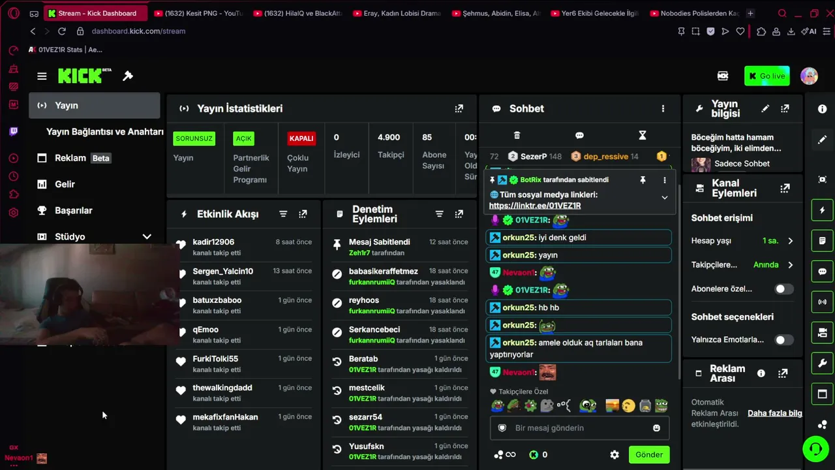Open the emoji picker in message box

click(656, 428)
